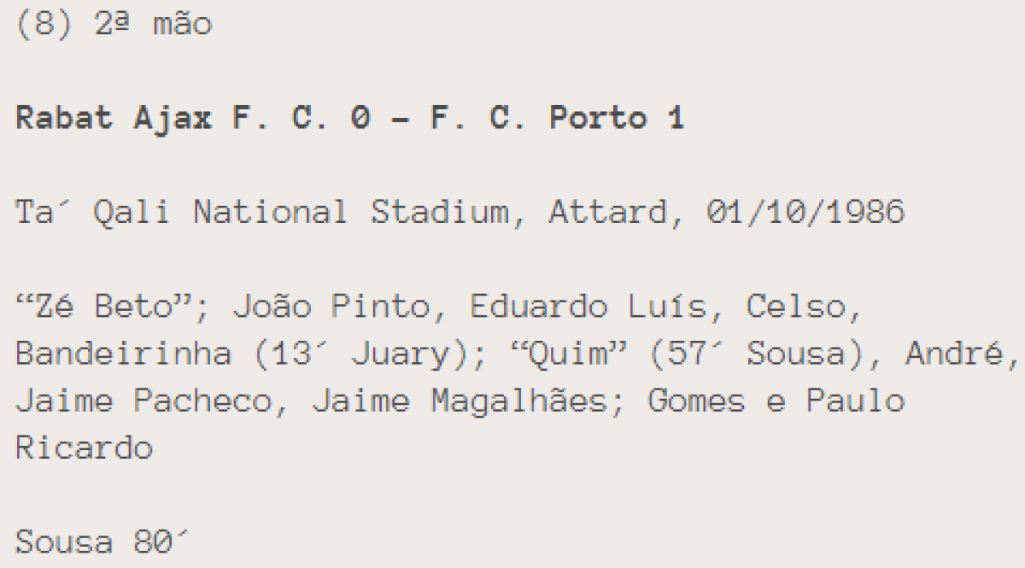Click the name "Bandeirinha"
This screenshot has width=1025, height=568.
pos(124,353)
